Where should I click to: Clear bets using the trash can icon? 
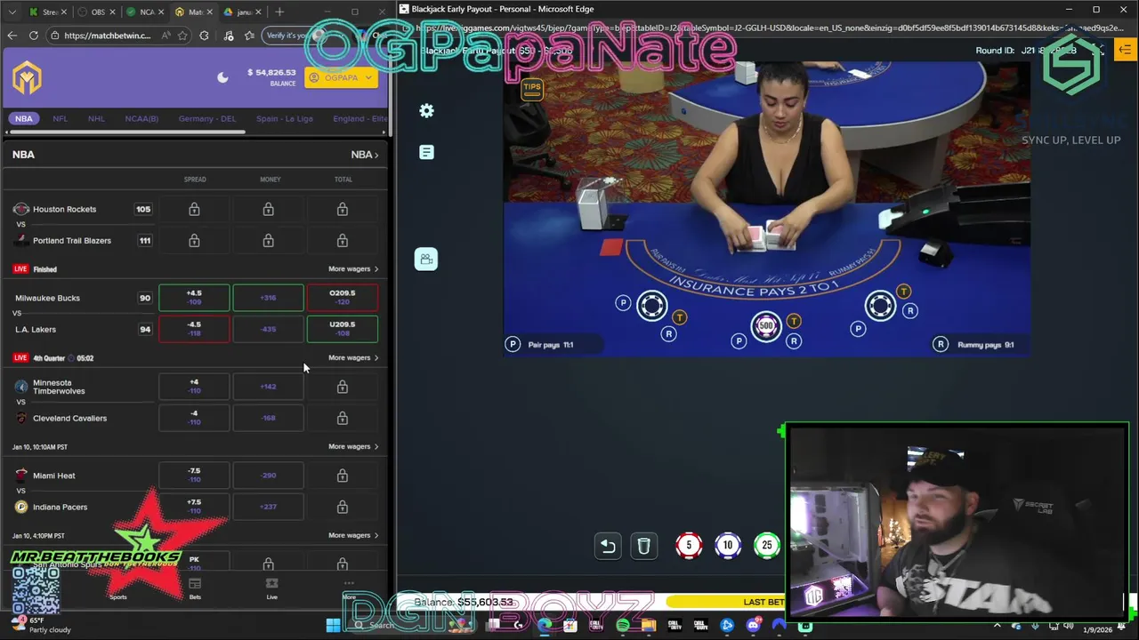pyautogui.click(x=644, y=546)
